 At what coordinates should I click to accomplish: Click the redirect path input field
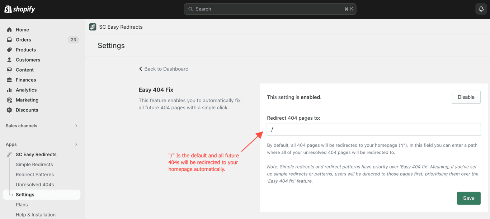tap(373, 129)
